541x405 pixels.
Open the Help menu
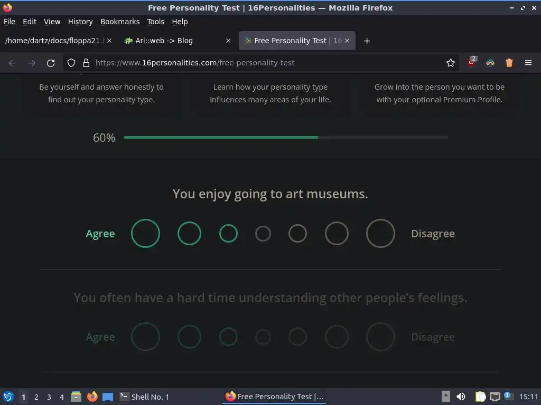point(180,22)
